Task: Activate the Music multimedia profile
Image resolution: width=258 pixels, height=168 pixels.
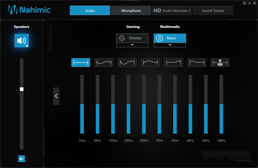Action: (170, 38)
